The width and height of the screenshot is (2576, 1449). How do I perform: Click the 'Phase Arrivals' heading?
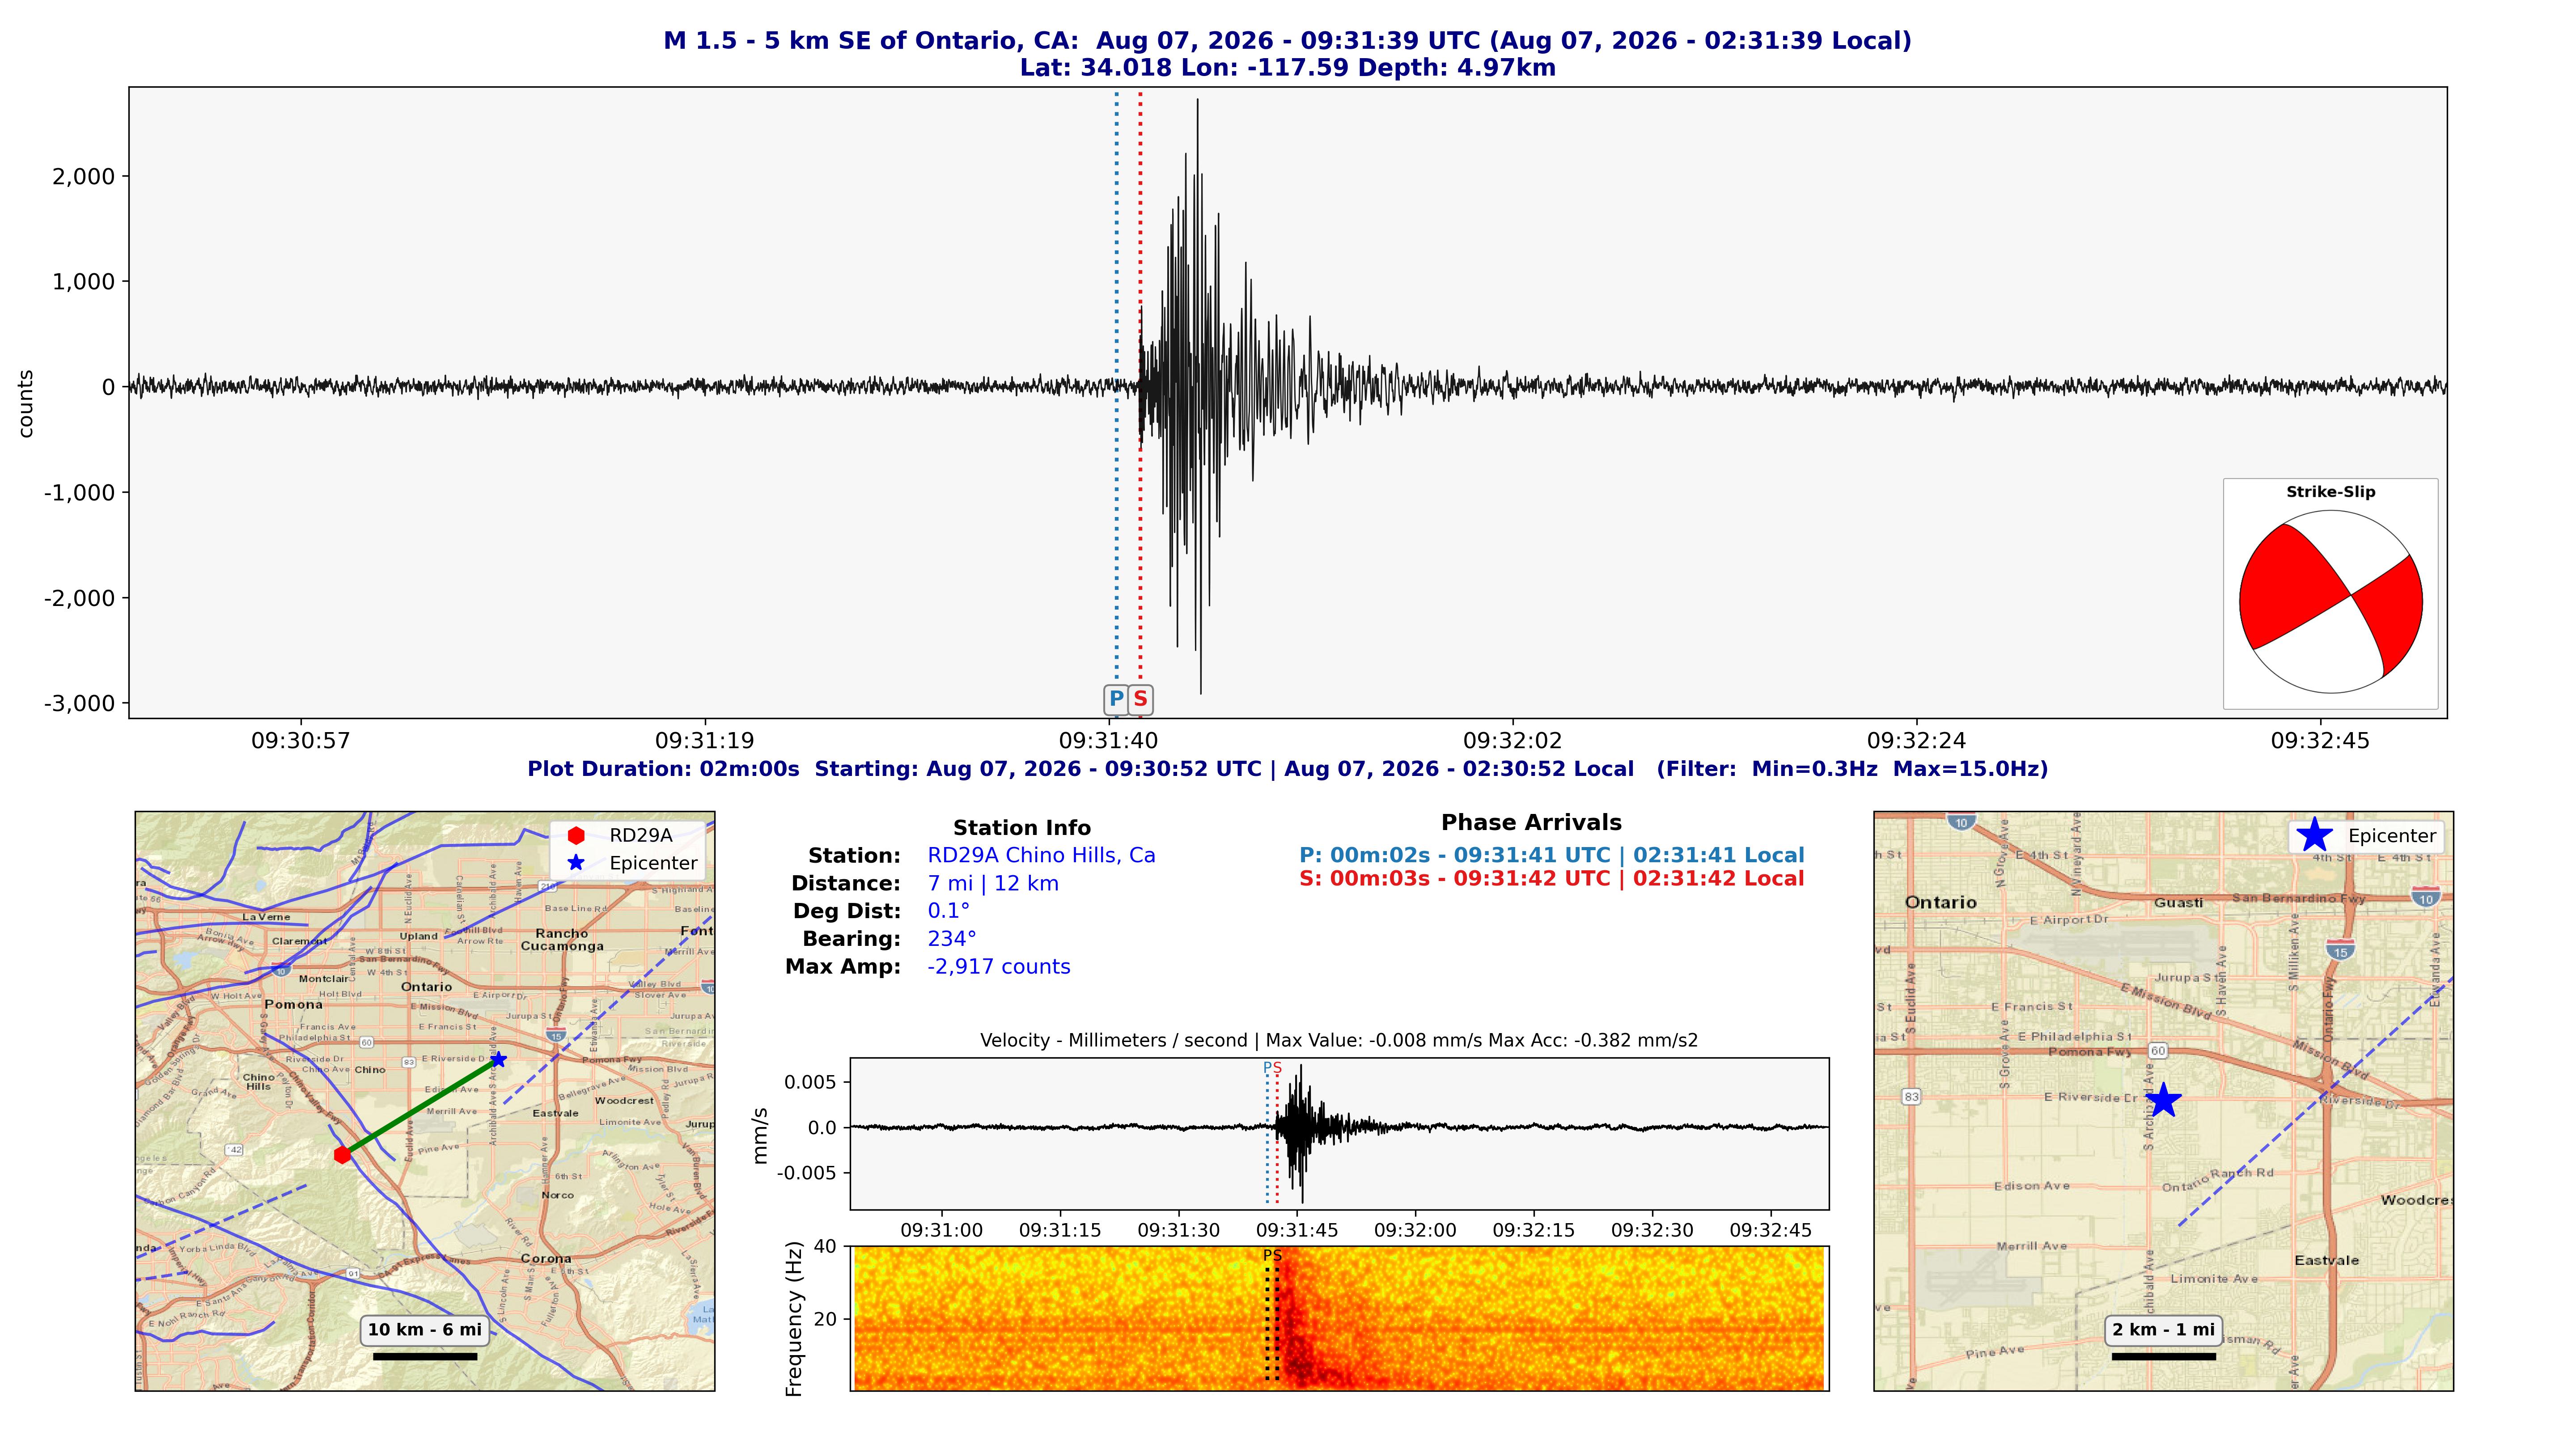[1531, 823]
